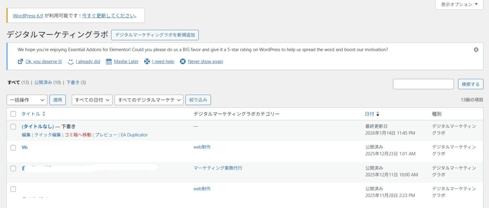The width and height of the screenshot is (489, 208).
Task: Click the lifebuoy icon beside 'I need help'
Action: (x=147, y=62)
